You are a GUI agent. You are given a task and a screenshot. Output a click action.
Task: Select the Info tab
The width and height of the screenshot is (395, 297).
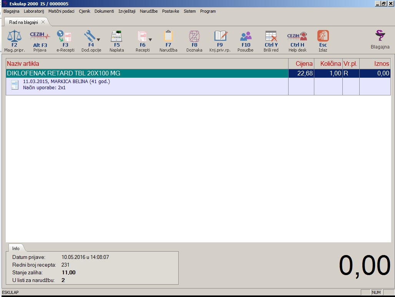pos(16,249)
